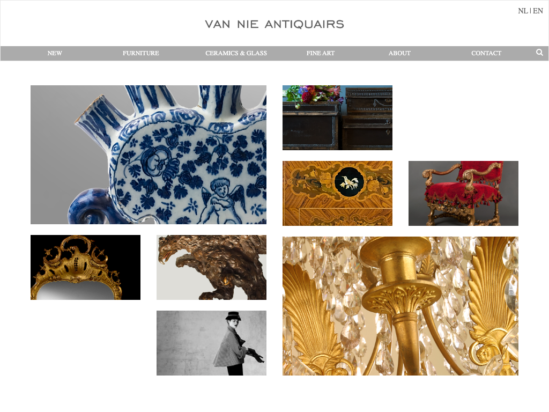Open the marquetry bird inlay thumbnail
Screen dimensions: 549x412
click(338, 193)
